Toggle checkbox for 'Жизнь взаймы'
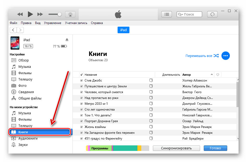This screenshot has height=162, width=247. click(x=81, y=127)
